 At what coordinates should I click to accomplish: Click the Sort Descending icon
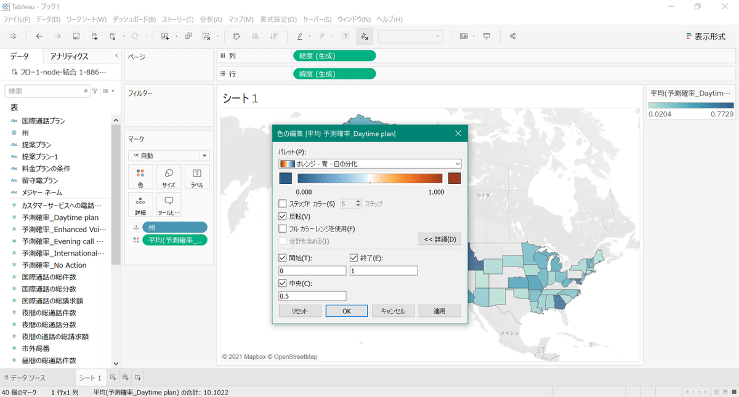click(x=273, y=36)
